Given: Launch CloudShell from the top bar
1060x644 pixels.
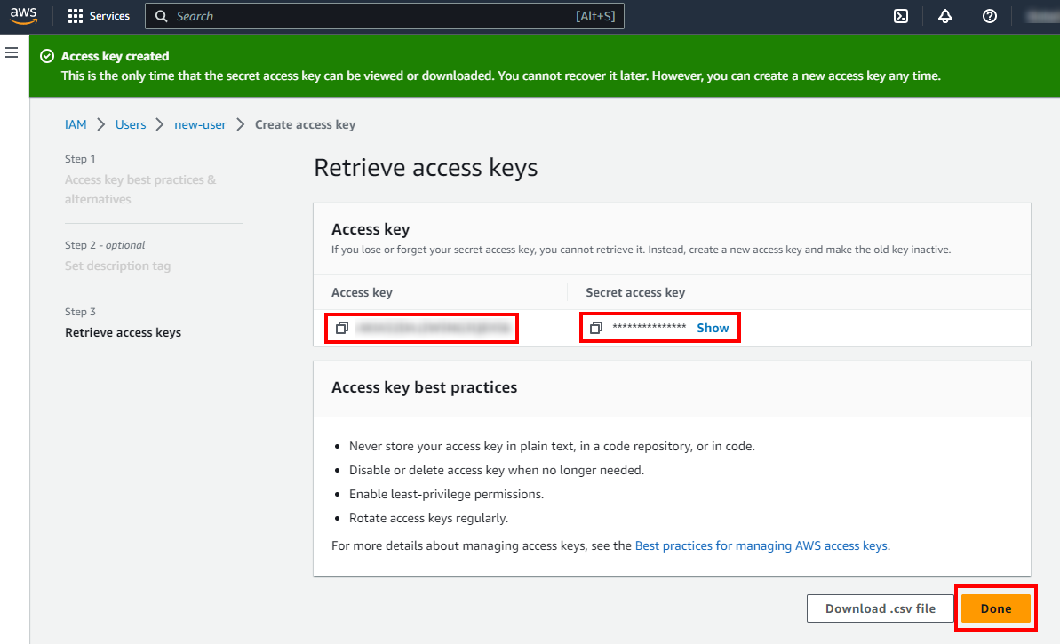Looking at the screenshot, I should [900, 16].
